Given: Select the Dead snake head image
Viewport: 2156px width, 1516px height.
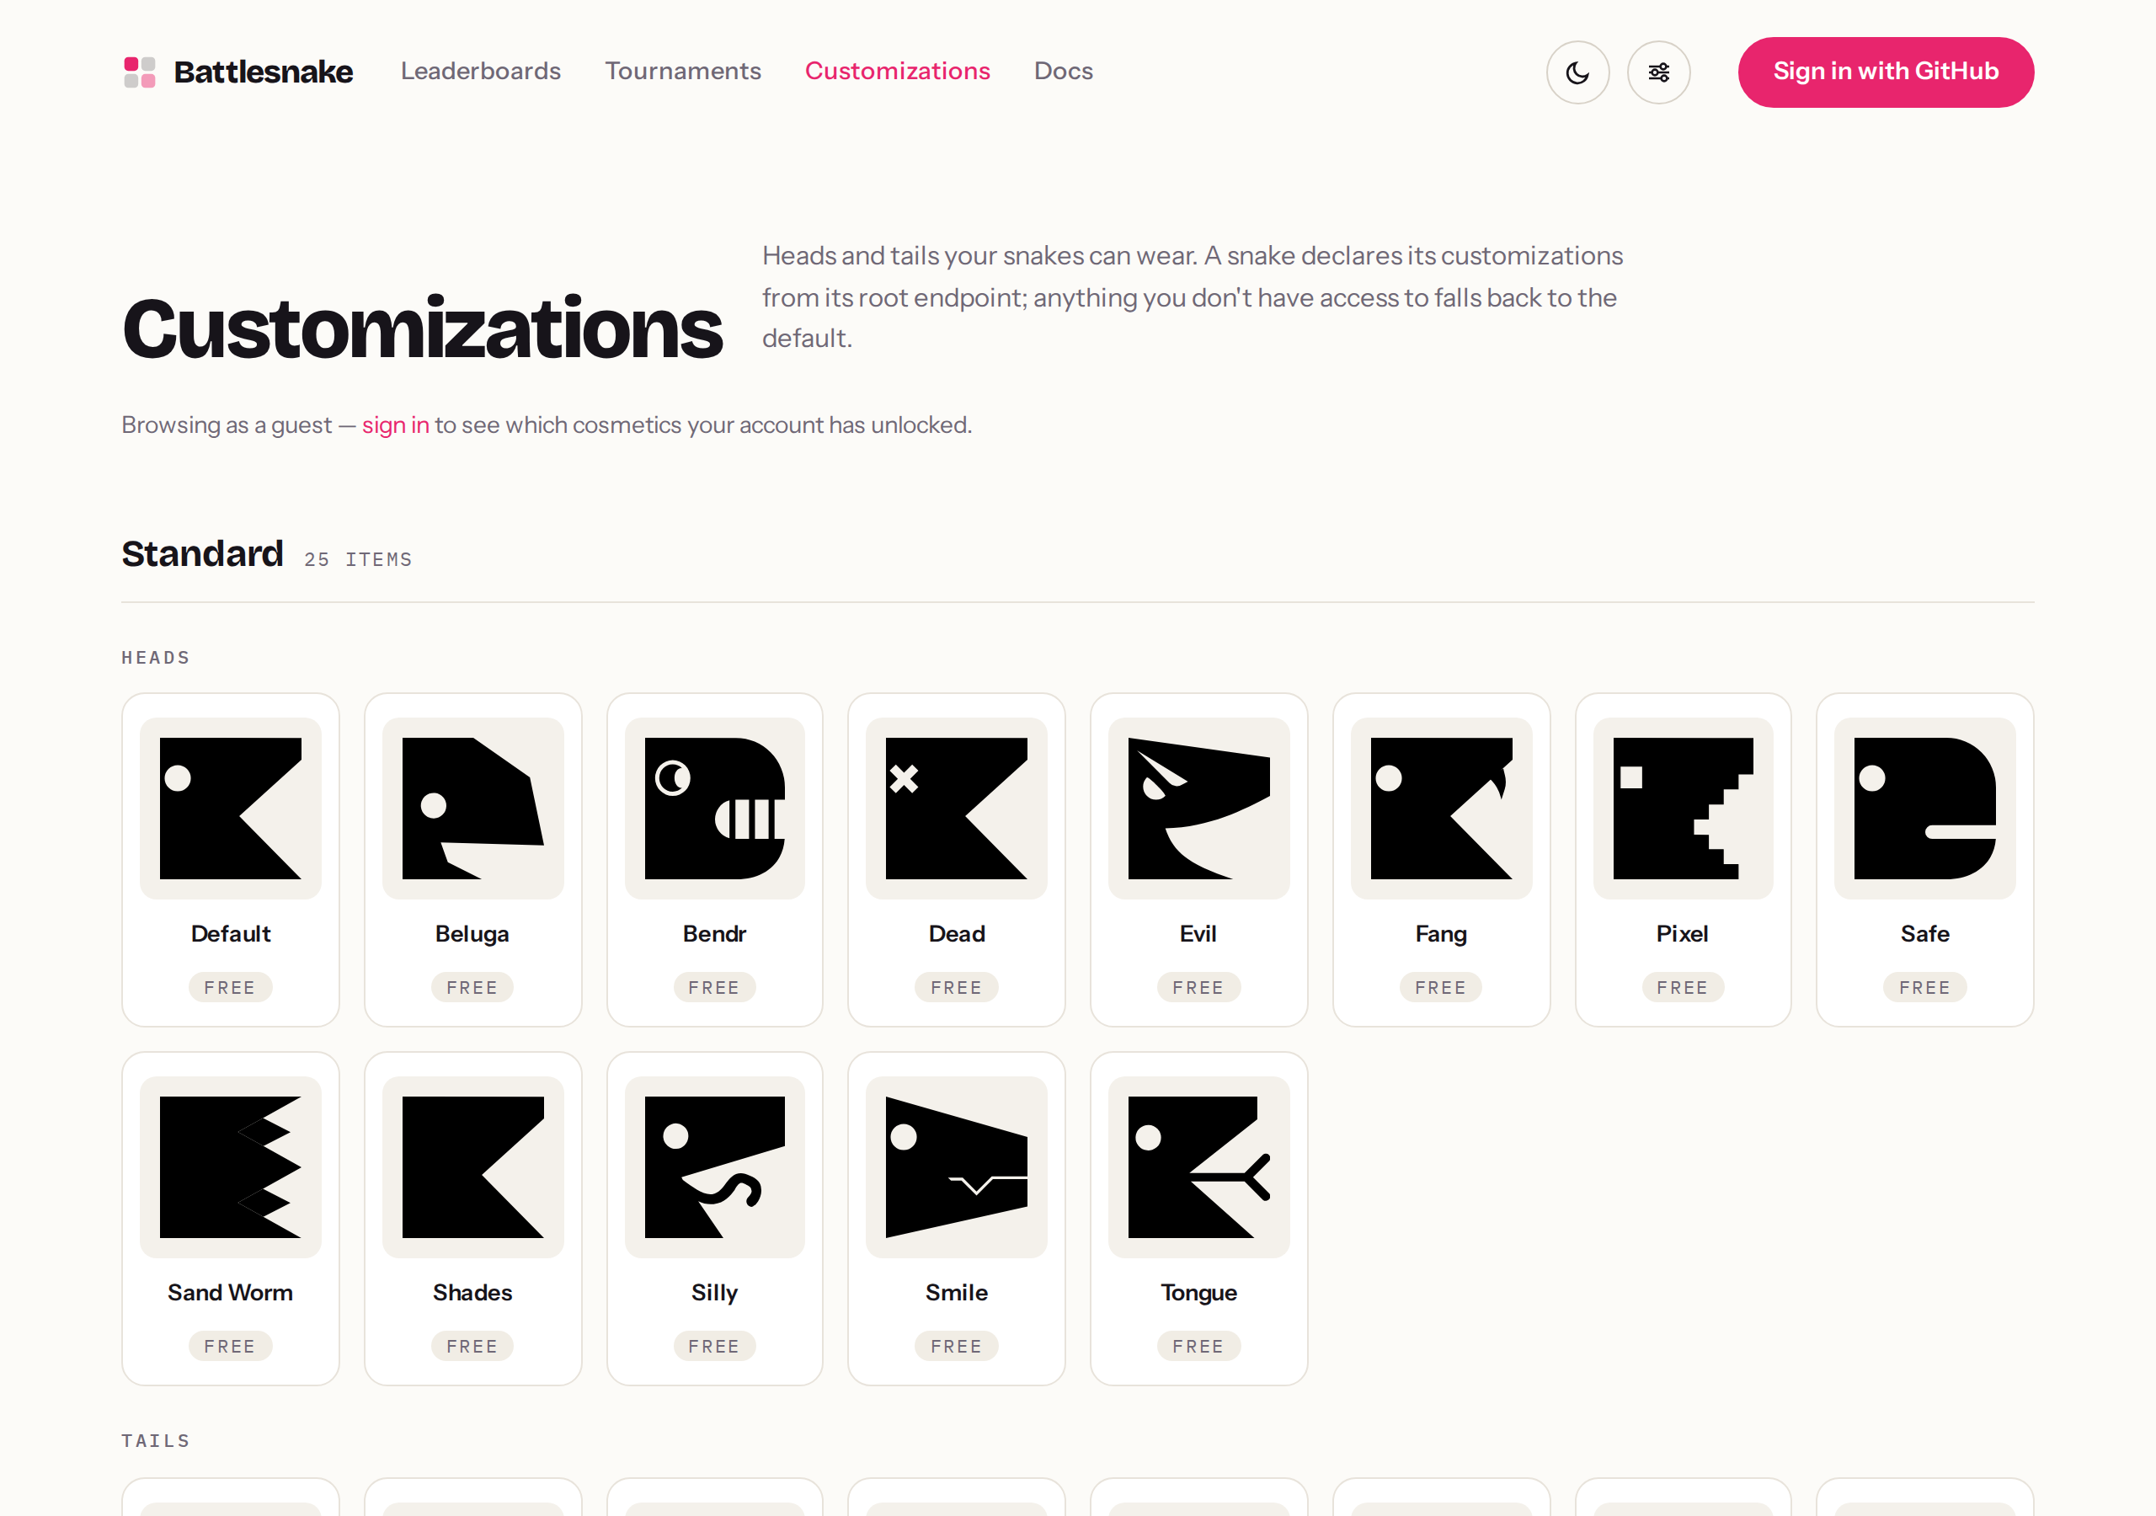Looking at the screenshot, I should point(956,808).
